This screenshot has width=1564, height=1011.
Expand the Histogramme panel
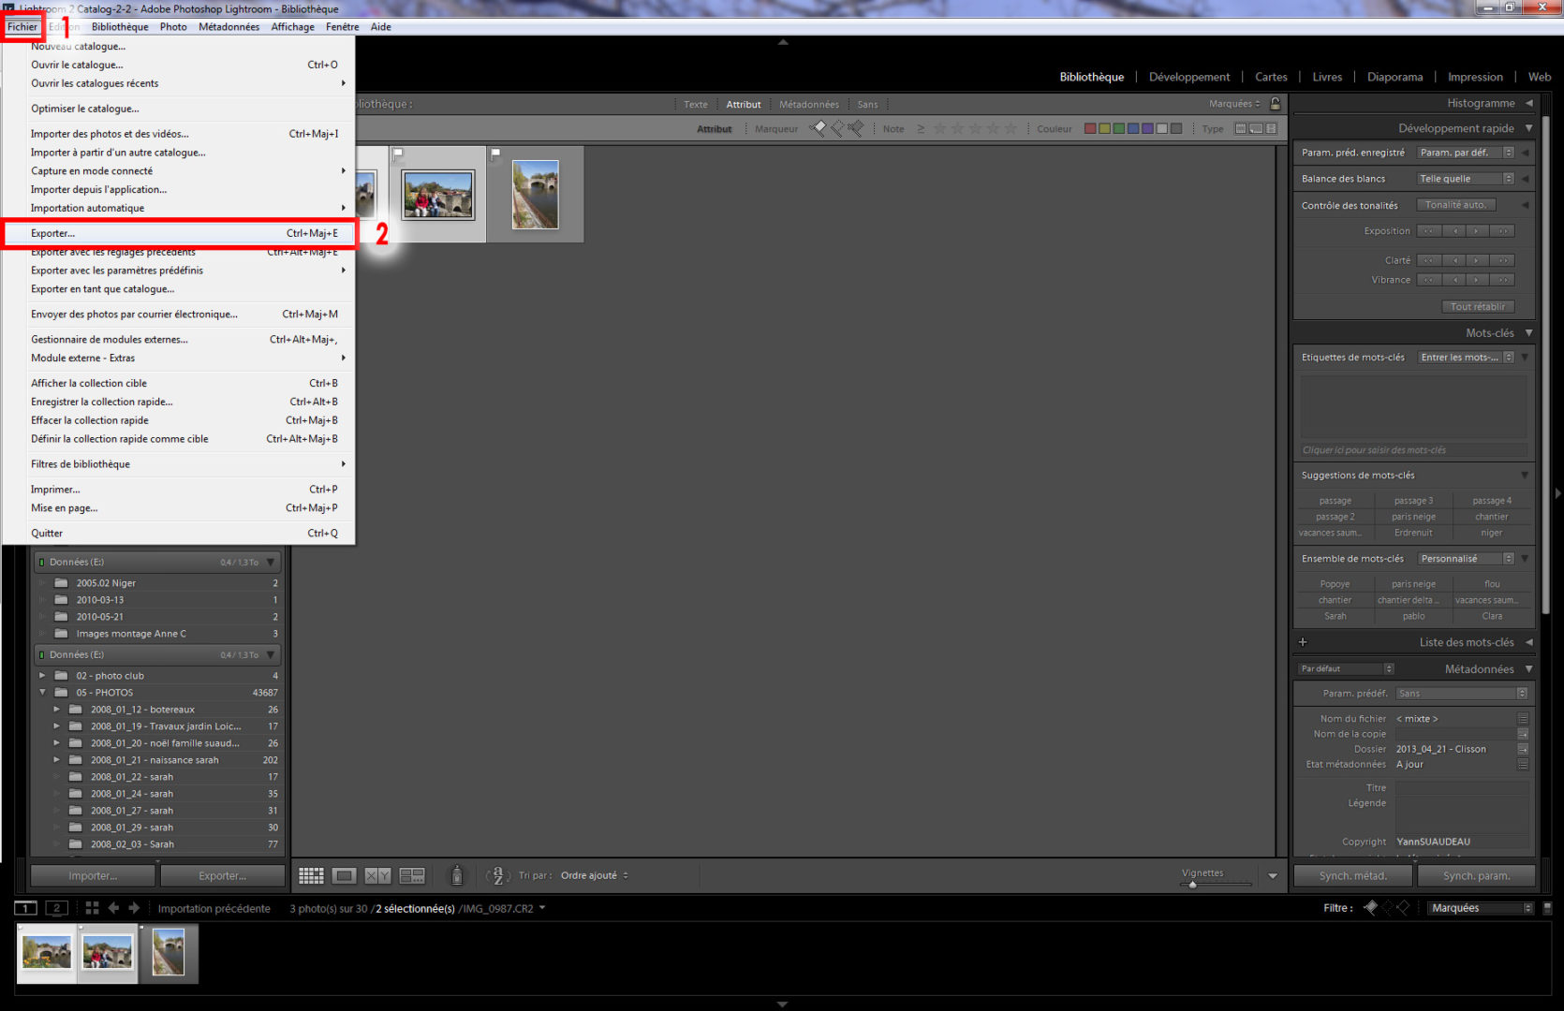pos(1529,103)
